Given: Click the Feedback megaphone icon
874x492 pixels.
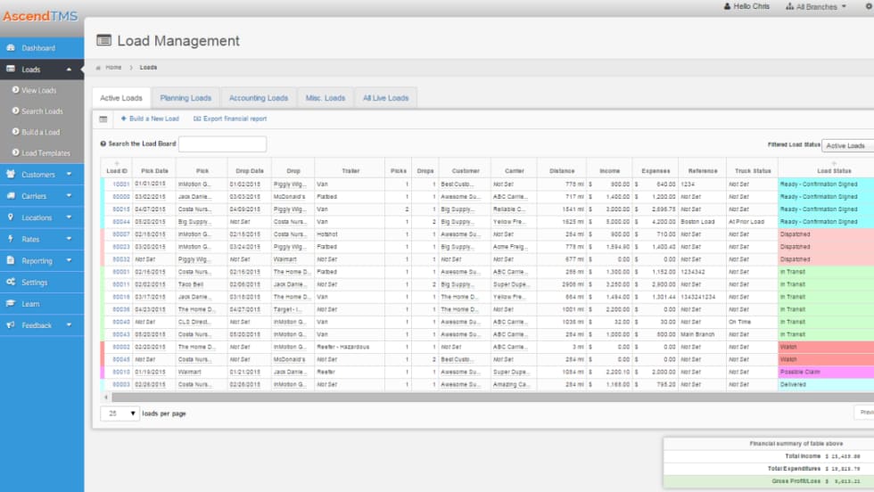Looking at the screenshot, I should point(10,325).
